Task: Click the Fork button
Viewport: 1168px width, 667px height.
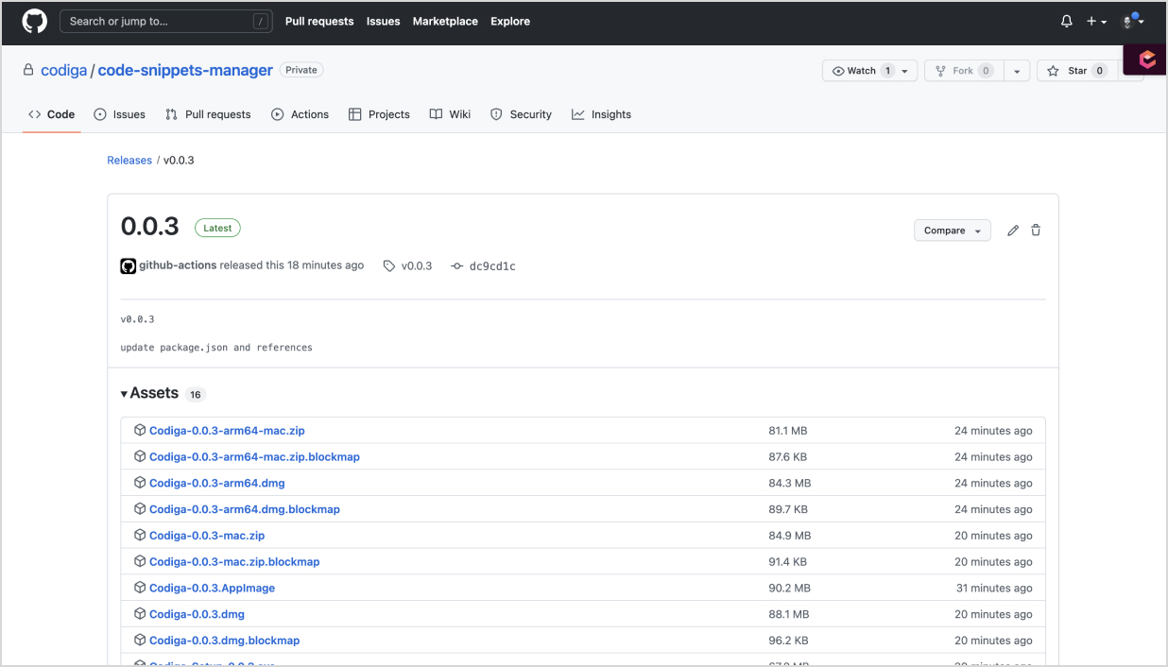Action: click(963, 71)
